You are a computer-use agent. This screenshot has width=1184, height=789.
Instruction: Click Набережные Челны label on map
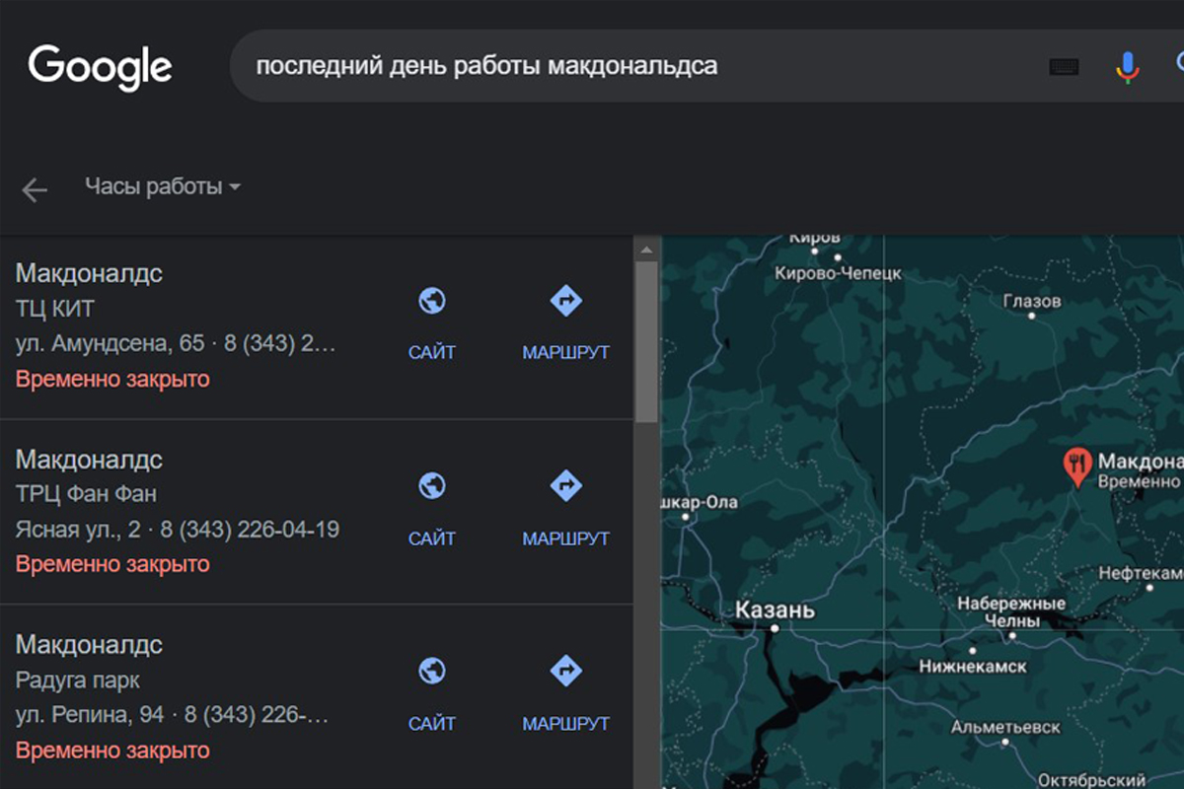click(1011, 611)
